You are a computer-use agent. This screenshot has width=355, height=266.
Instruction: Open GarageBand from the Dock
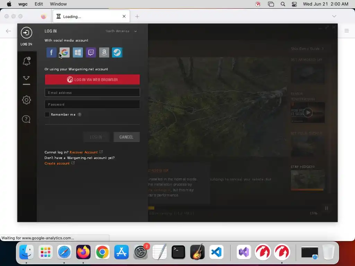tap(197, 252)
